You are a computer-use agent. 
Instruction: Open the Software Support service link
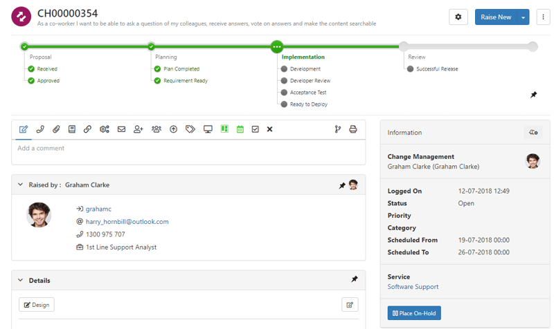pyautogui.click(x=413, y=287)
